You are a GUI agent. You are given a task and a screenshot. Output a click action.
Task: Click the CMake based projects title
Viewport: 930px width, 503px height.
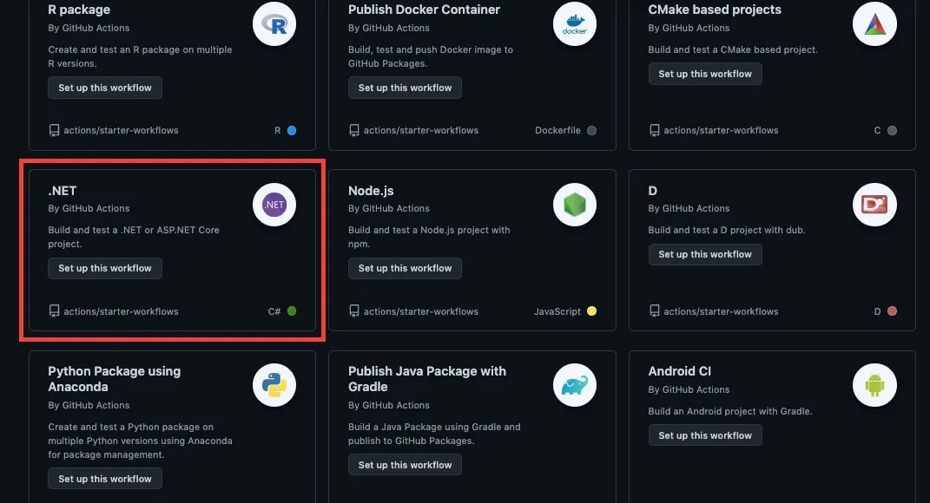715,10
